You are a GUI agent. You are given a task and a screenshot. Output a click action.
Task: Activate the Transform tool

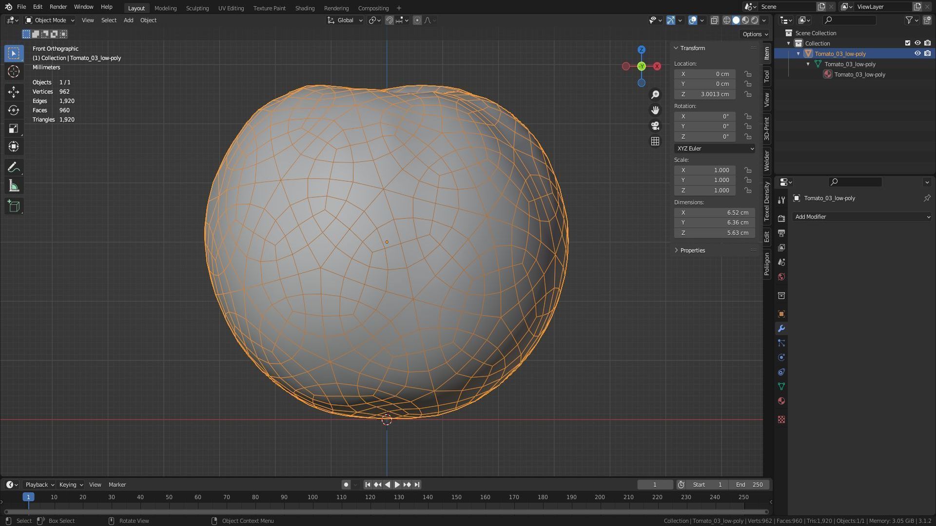pos(14,147)
